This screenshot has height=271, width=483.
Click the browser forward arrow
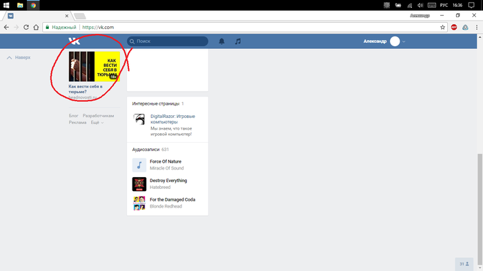[x=16, y=27]
